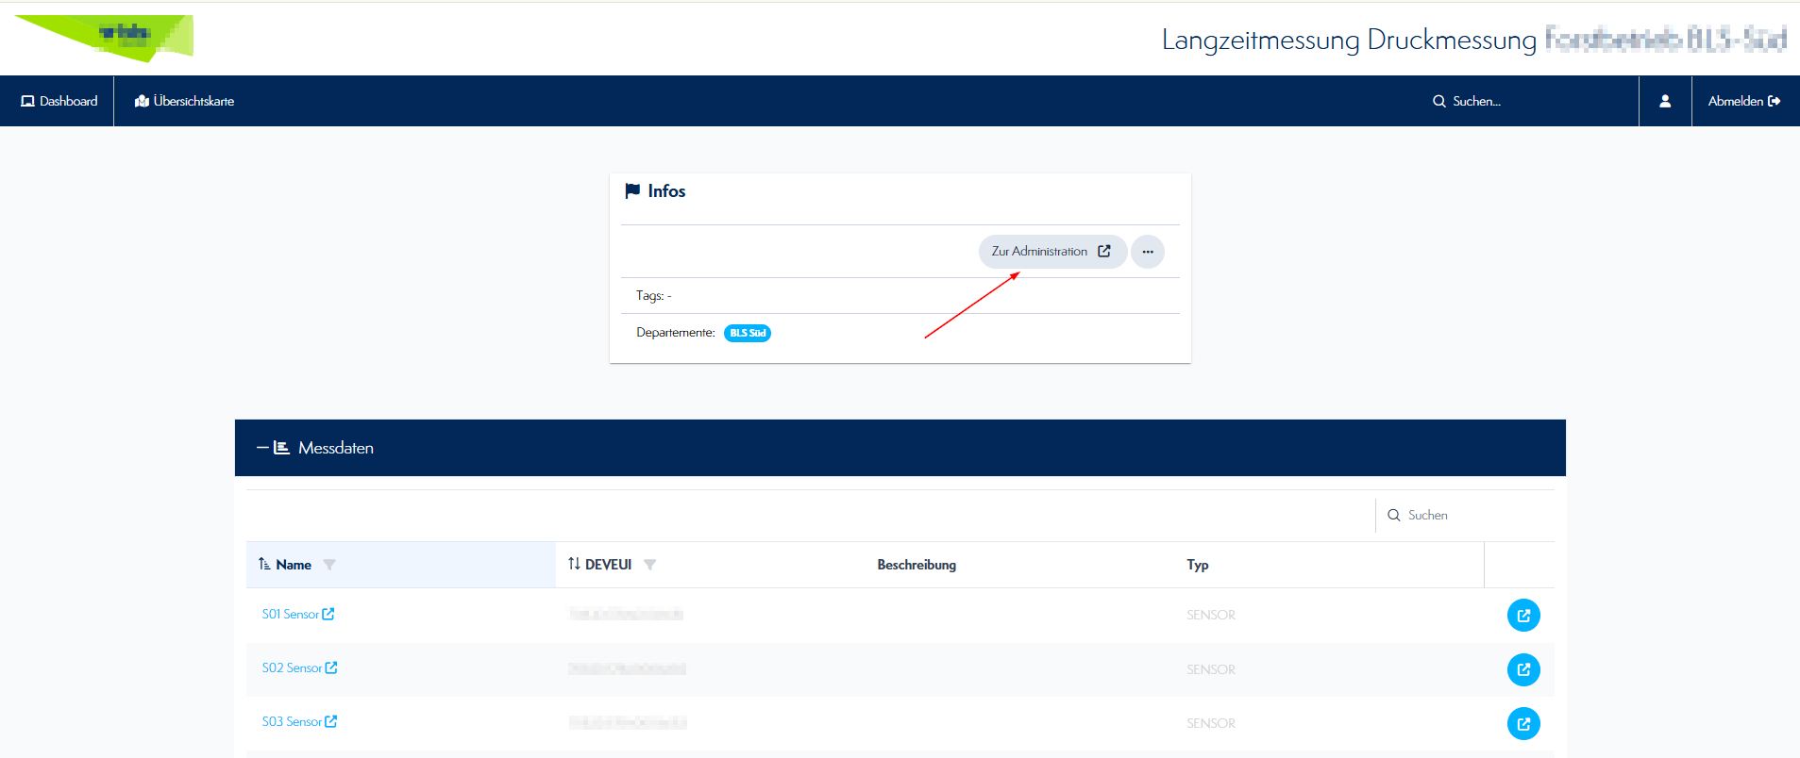Viewport: 1800px width, 758px height.
Task: Collapse the Messdaten panel
Action: tap(262, 448)
